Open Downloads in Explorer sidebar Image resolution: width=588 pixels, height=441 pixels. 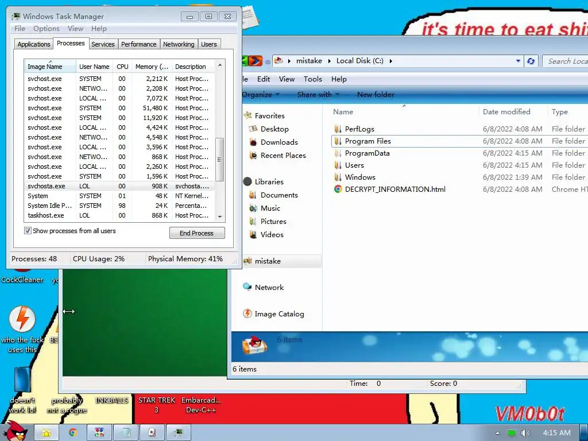click(x=279, y=142)
